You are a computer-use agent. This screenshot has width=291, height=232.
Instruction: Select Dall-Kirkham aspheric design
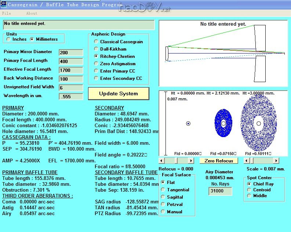click(x=96, y=49)
